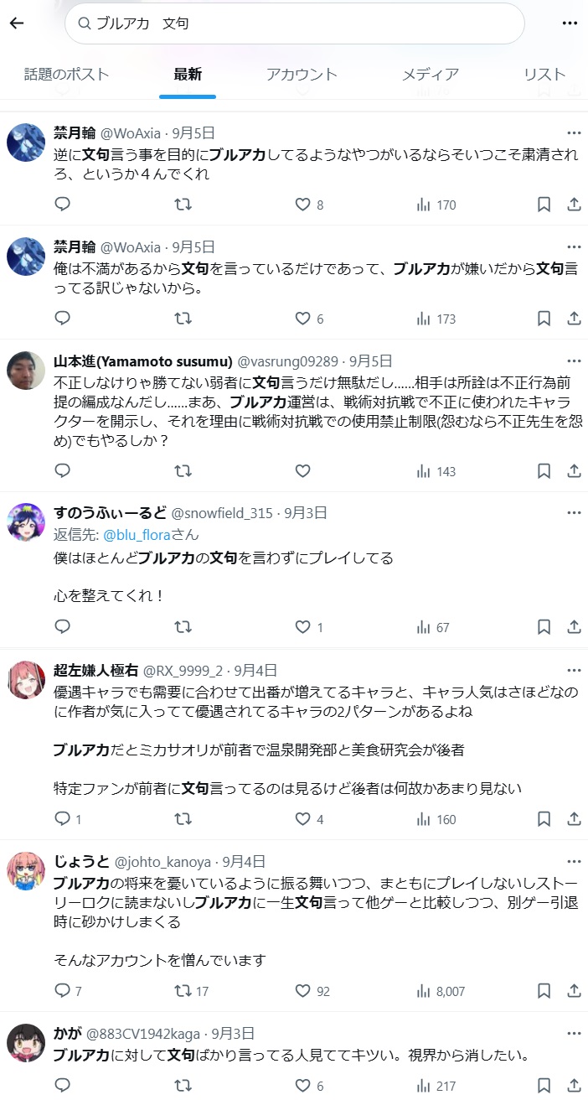This screenshot has width=588, height=1100.
Task: Open more options on 超左嫌人極右 post
Action: click(x=574, y=670)
